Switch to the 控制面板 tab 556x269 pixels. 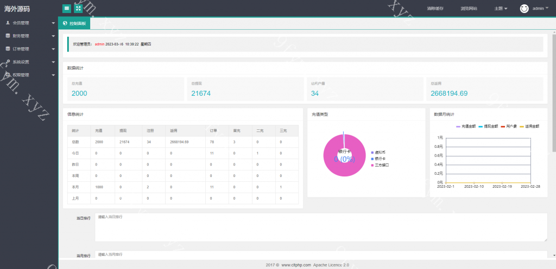point(74,23)
